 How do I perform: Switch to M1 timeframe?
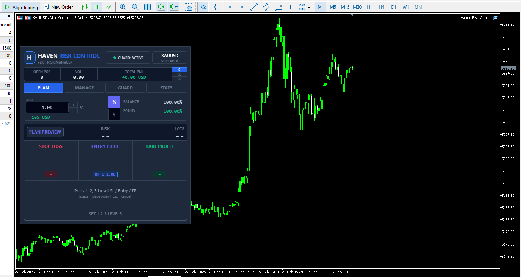321,7
